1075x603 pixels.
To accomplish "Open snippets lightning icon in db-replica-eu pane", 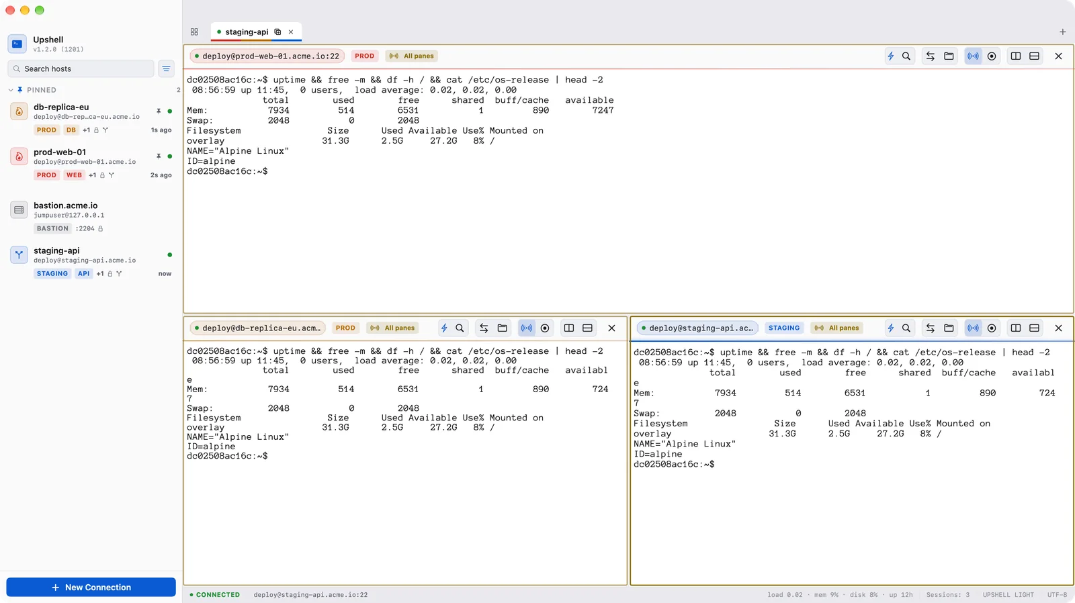I will (x=444, y=328).
